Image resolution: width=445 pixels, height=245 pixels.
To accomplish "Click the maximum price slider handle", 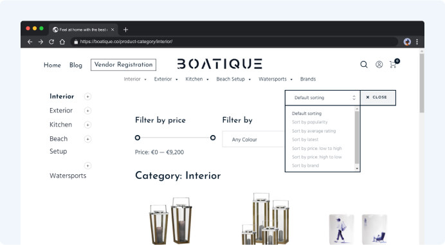I will (213, 138).
